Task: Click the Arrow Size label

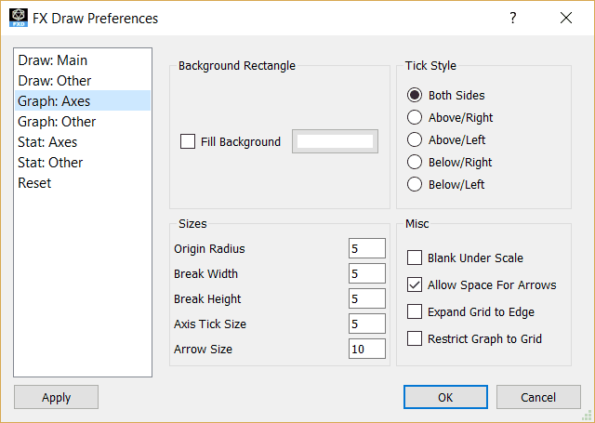Action: (x=203, y=349)
